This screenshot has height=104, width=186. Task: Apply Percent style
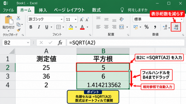146,27
